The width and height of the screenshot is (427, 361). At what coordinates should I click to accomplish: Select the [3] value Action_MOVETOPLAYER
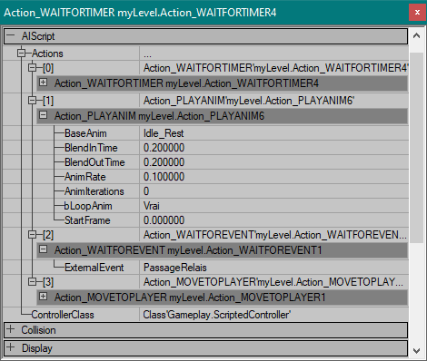(274, 282)
